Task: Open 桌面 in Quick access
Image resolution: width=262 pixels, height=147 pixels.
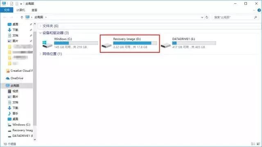Action: click(16, 24)
